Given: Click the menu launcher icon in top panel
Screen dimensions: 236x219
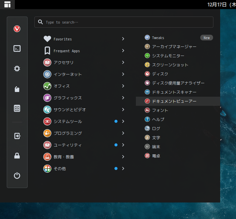Looking at the screenshot, I should [7, 4].
